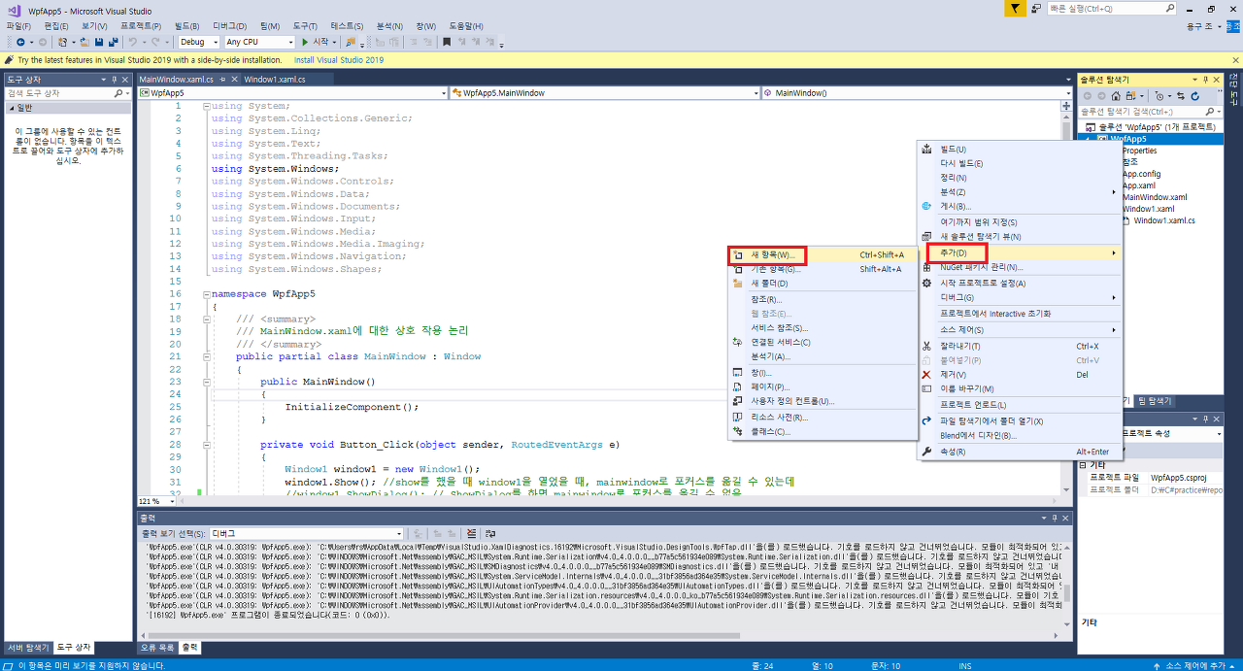Close the MainWindow.xaml.cs tab
Screen dimensions: 1243x671
click(x=234, y=79)
